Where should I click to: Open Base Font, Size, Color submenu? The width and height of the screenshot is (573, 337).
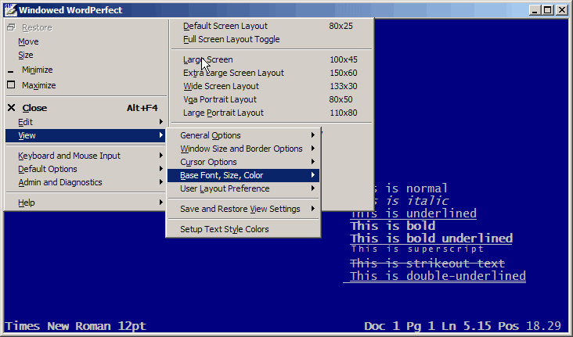pos(222,175)
